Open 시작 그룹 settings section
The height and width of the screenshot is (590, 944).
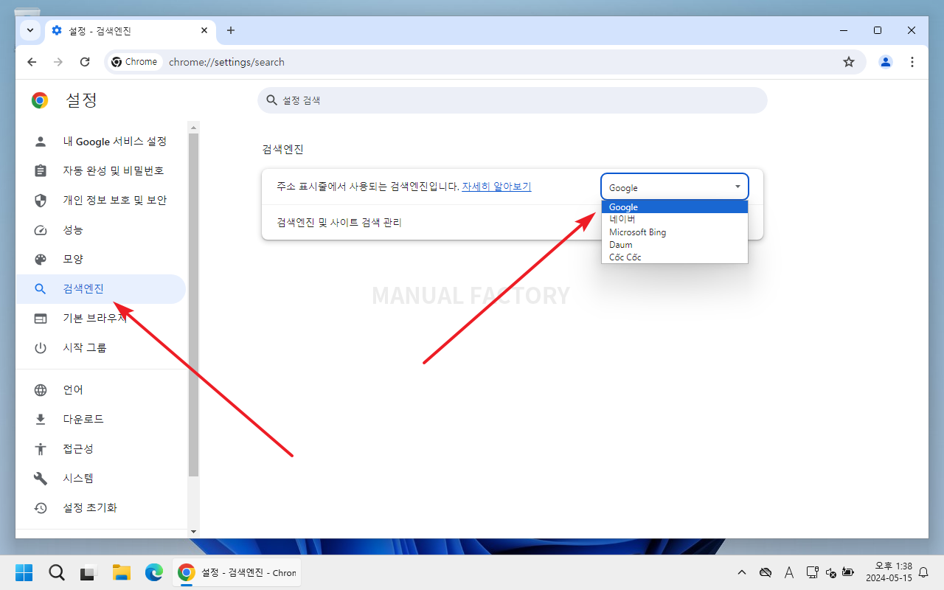(101, 348)
